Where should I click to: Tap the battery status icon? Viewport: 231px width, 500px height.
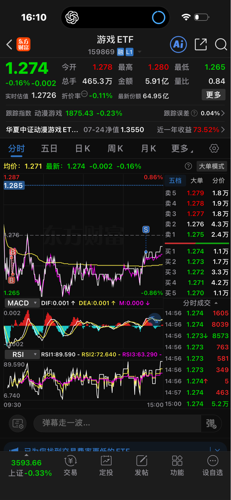[x=202, y=17]
